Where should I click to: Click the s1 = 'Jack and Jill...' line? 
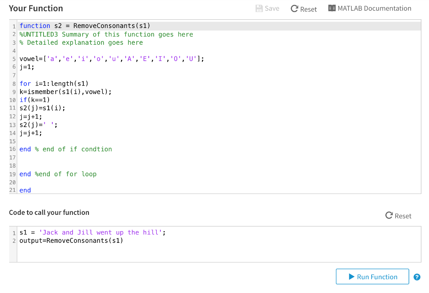(93, 232)
